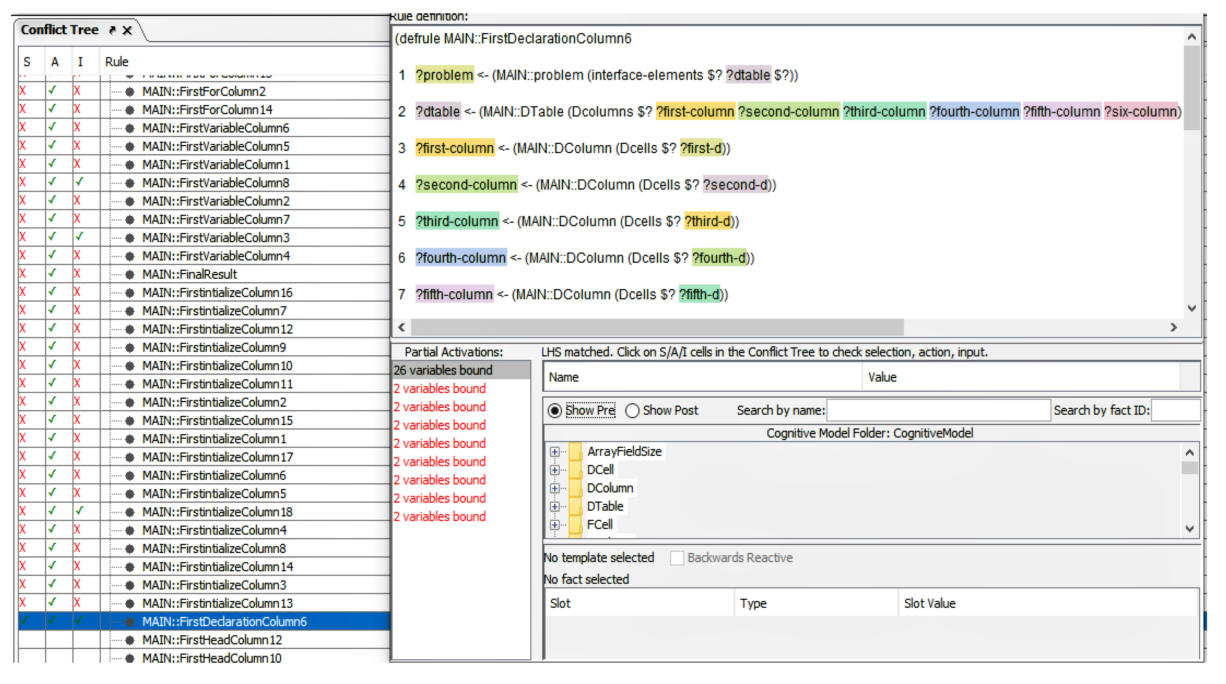Image resolution: width=1226 pixels, height=684 pixels.
Task: Select the Show Pre radio button
Action: 555,411
